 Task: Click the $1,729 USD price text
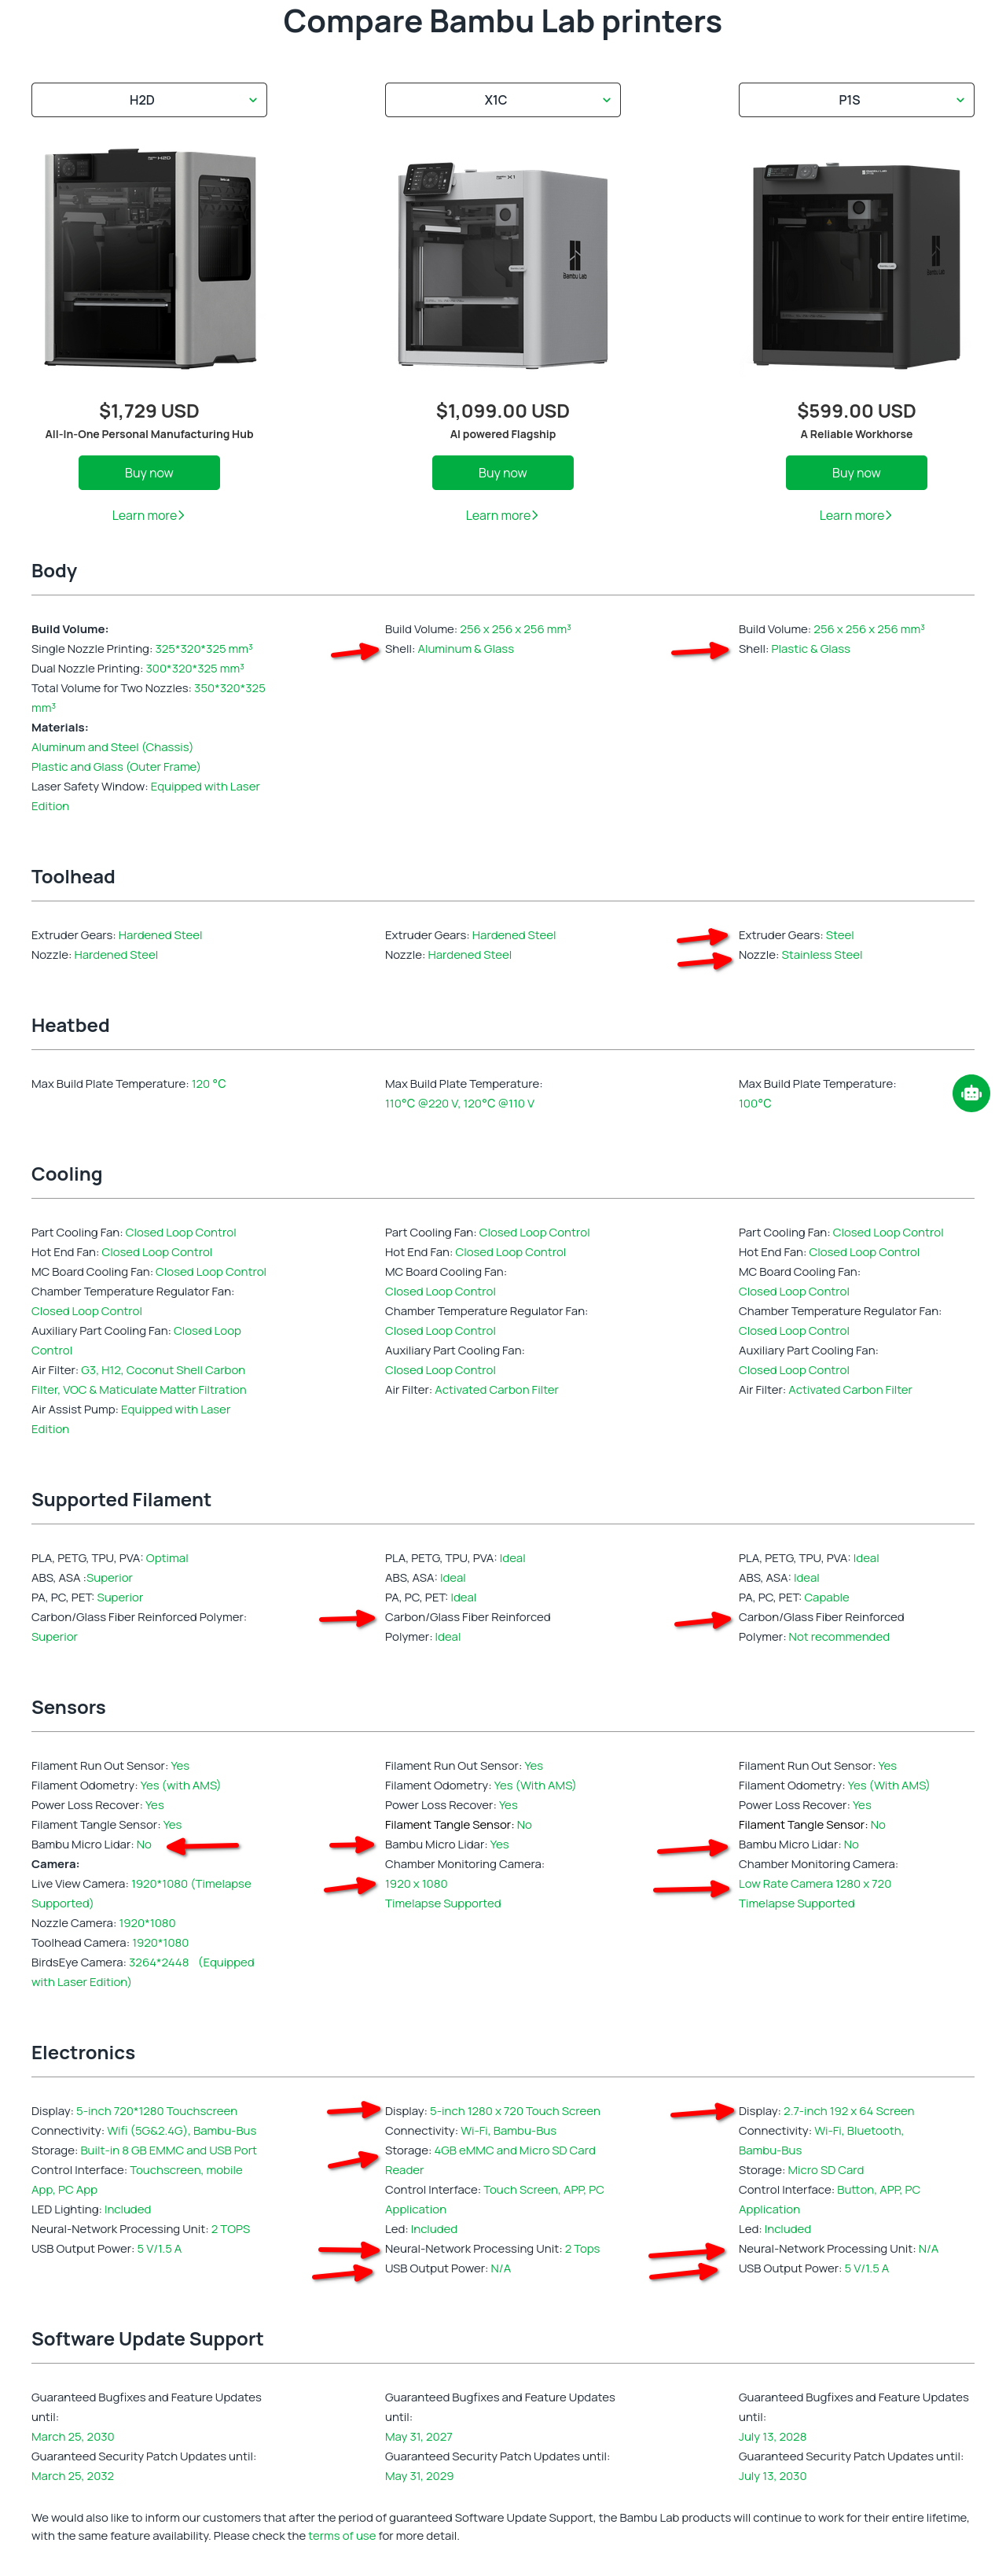[x=149, y=411]
